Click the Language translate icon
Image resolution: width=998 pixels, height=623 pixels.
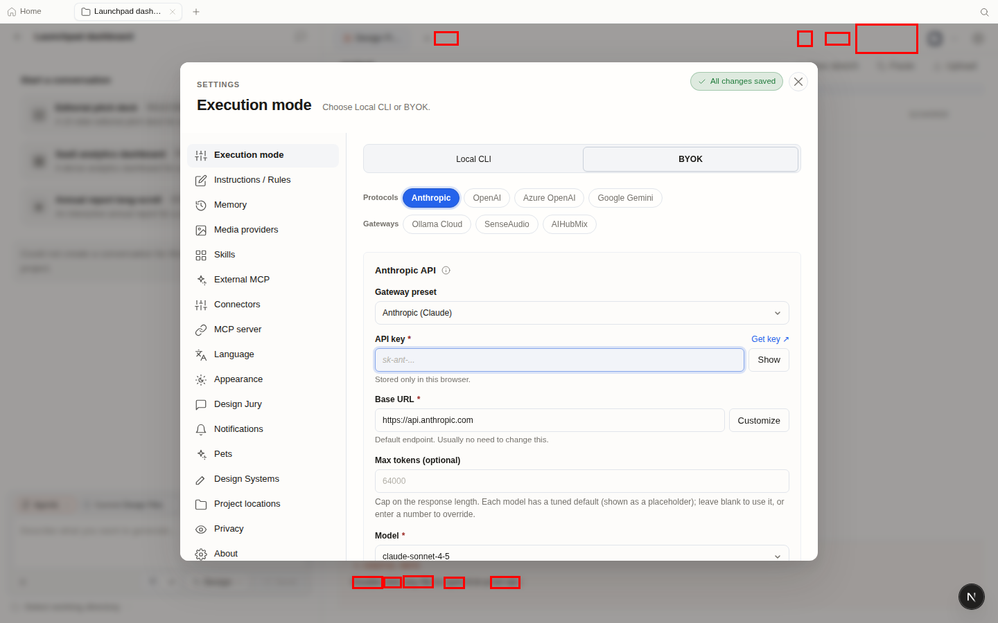[201, 355]
